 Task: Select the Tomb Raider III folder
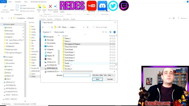70,55
